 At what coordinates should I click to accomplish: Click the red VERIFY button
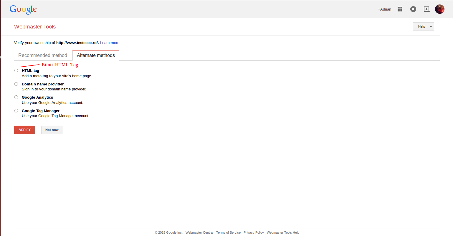tap(25, 130)
